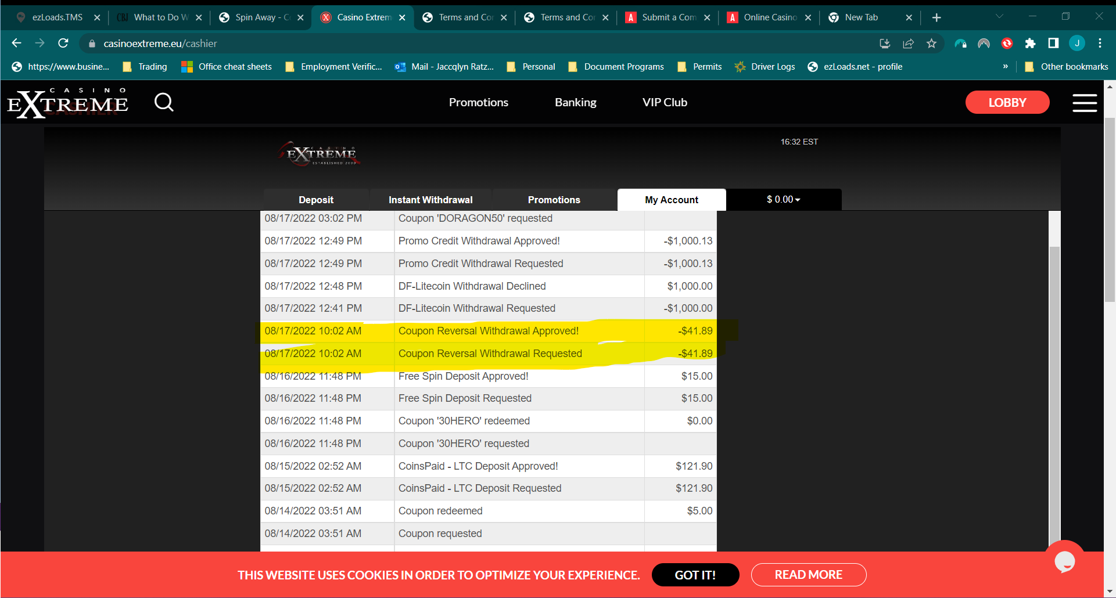The height and width of the screenshot is (598, 1116).
Task: Click the 16:32 EST time label
Action: tap(799, 142)
